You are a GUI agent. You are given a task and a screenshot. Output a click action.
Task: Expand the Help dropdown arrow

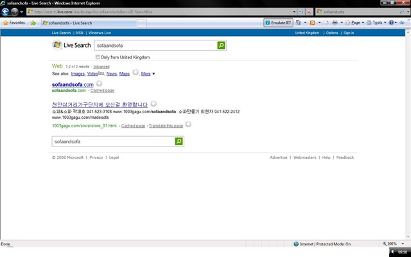click(x=396, y=22)
